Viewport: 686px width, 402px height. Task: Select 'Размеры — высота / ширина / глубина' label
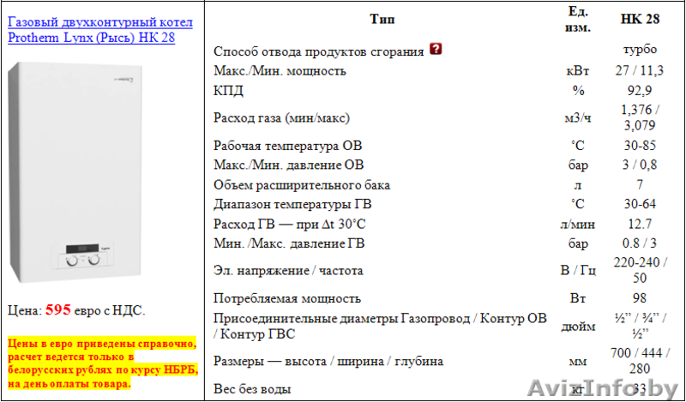point(328,362)
